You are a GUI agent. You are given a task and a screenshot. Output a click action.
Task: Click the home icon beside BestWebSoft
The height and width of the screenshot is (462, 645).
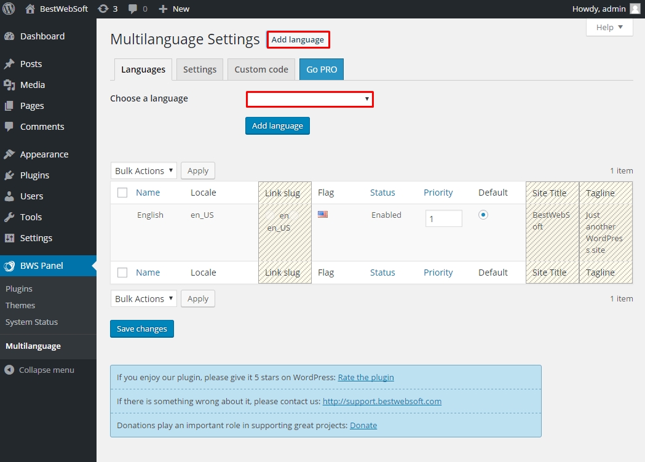[30, 9]
